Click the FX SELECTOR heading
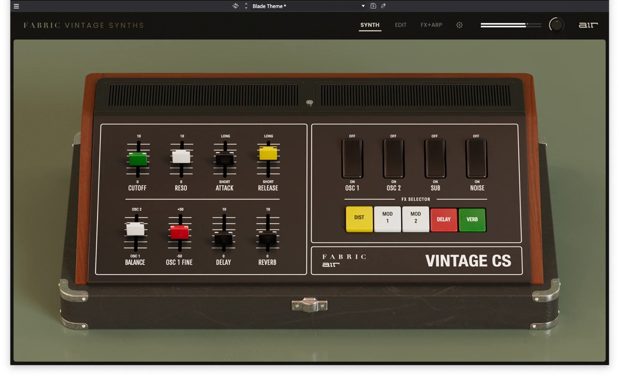This screenshot has height=377, width=619. click(x=416, y=199)
